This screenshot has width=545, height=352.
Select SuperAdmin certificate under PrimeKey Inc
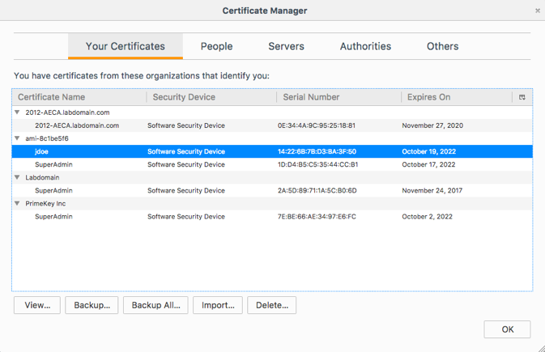[x=53, y=217]
